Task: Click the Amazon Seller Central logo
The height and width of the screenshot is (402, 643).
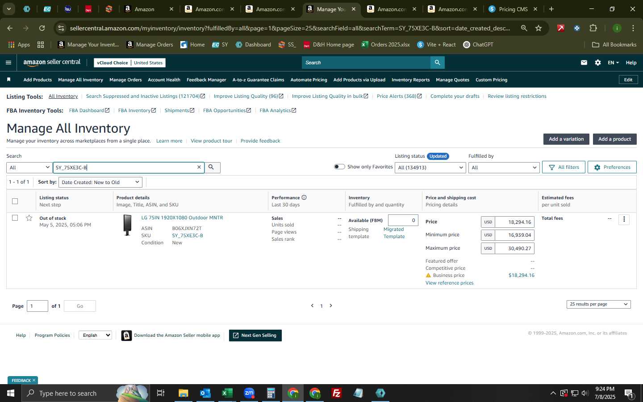Action: pos(52,63)
